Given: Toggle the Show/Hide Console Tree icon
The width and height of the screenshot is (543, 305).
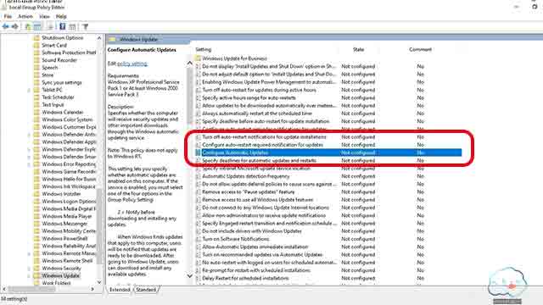Looking at the screenshot, I should 37,26.
